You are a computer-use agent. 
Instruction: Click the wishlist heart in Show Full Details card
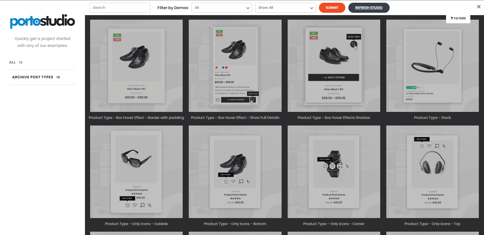(218, 100)
